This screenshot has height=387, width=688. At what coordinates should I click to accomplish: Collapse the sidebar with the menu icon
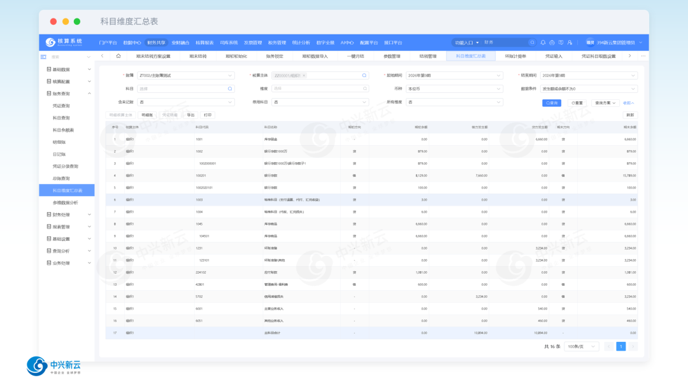(43, 57)
